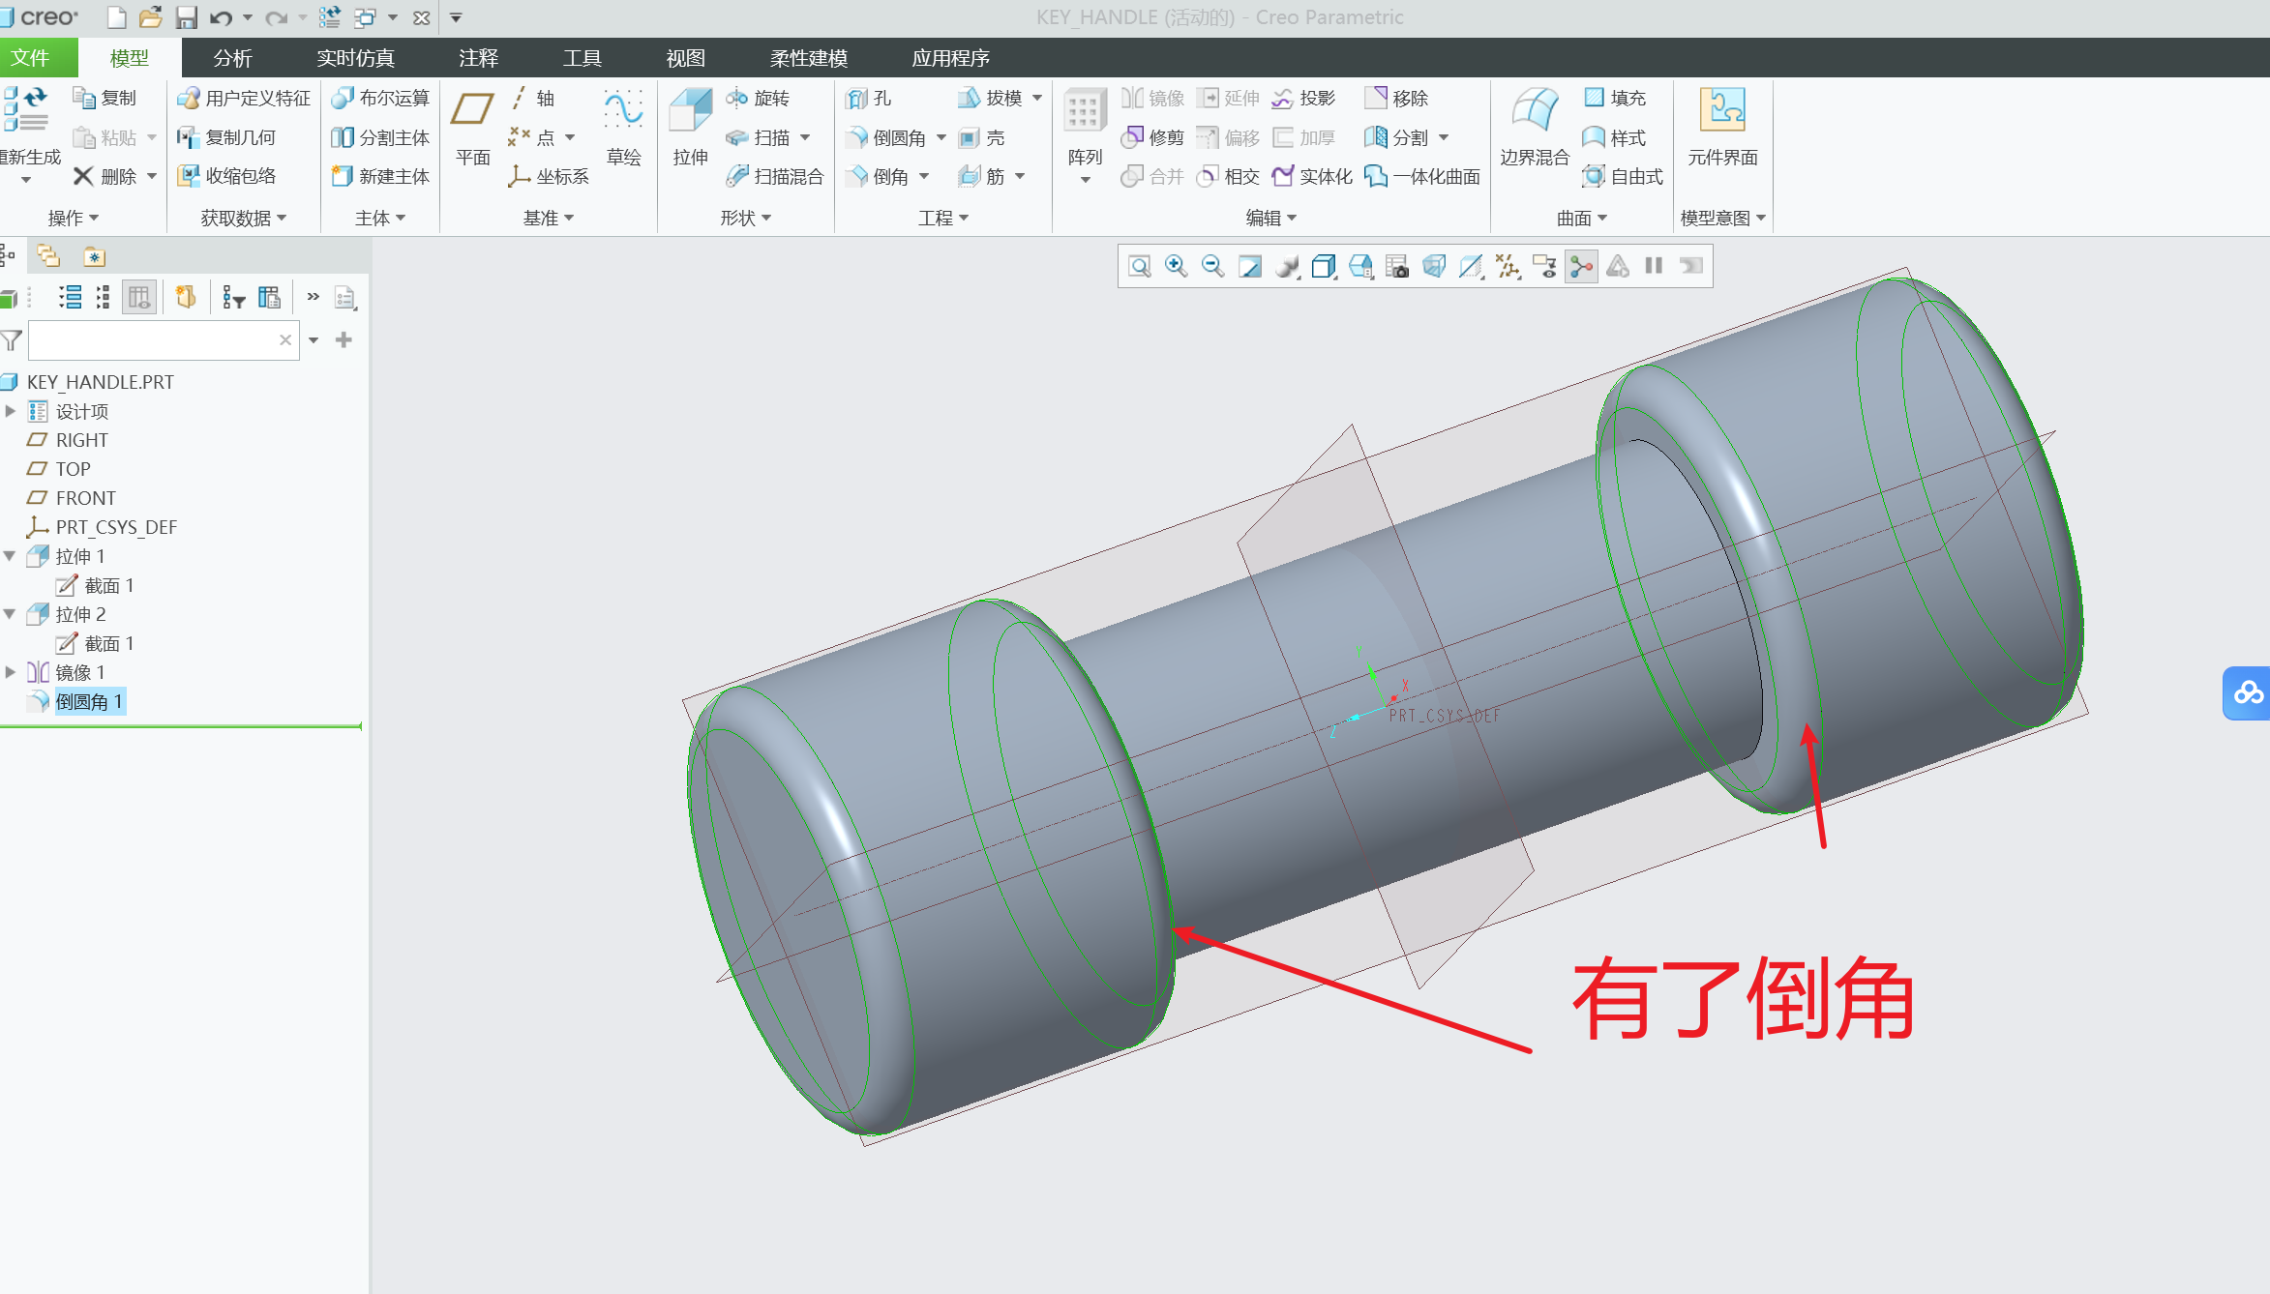Expand the 镜像 1 tree node
Viewport: 2270px width, 1294px height.
point(11,671)
